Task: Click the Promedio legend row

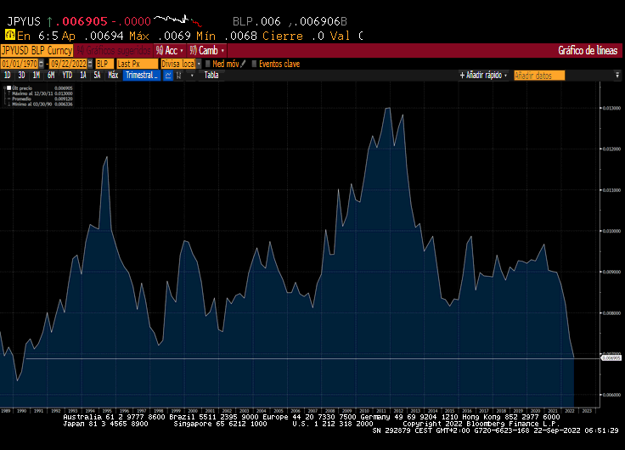Action: pos(40,98)
